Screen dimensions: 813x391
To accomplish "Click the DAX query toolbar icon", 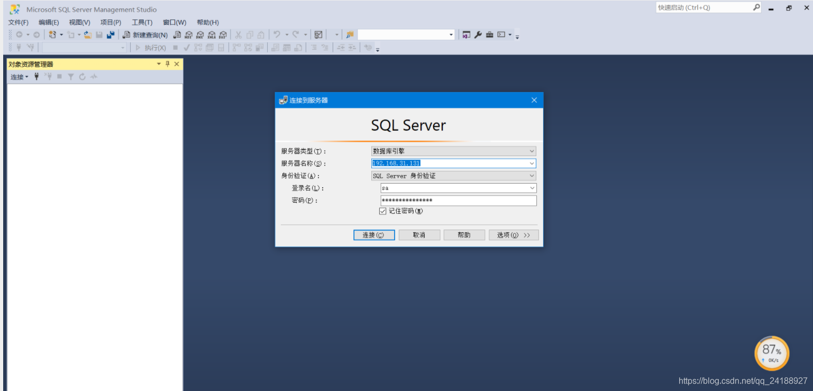I will 223,35.
